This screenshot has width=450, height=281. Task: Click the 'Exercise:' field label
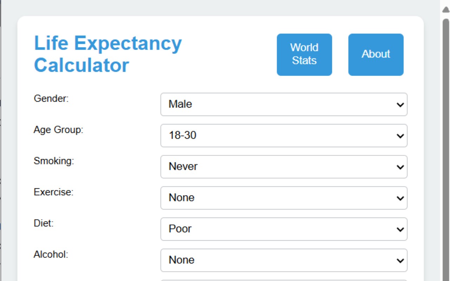[x=53, y=192]
